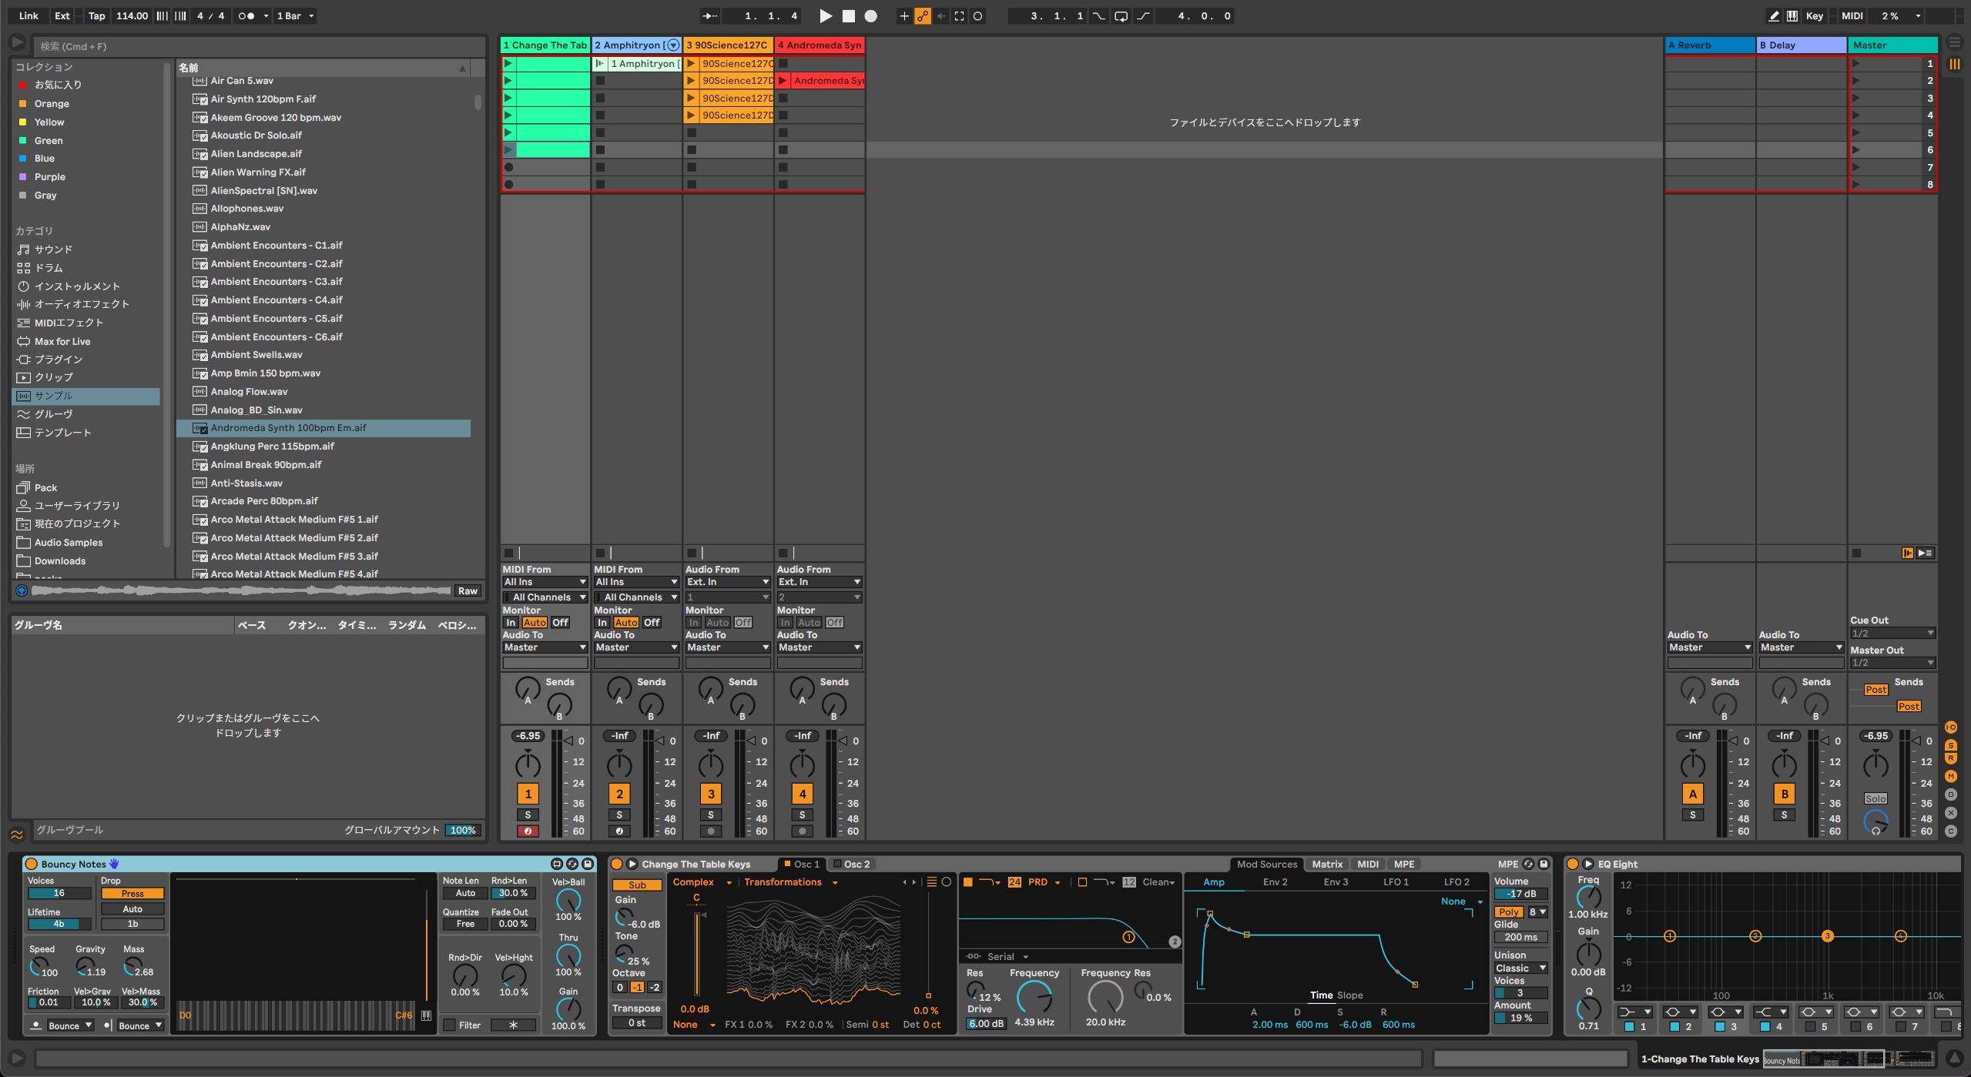Toggle piano keyboard icon in Bouncy Notes display
Viewport: 1971px width, 1077px height.
tap(426, 1015)
